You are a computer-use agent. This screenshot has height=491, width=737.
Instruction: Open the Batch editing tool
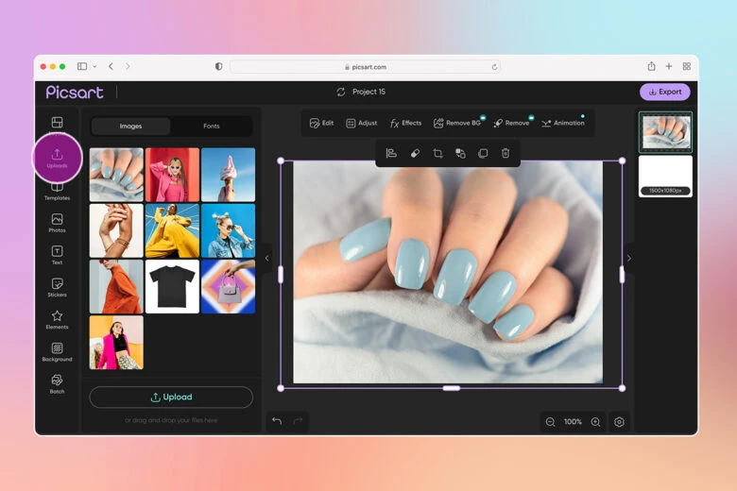(57, 384)
